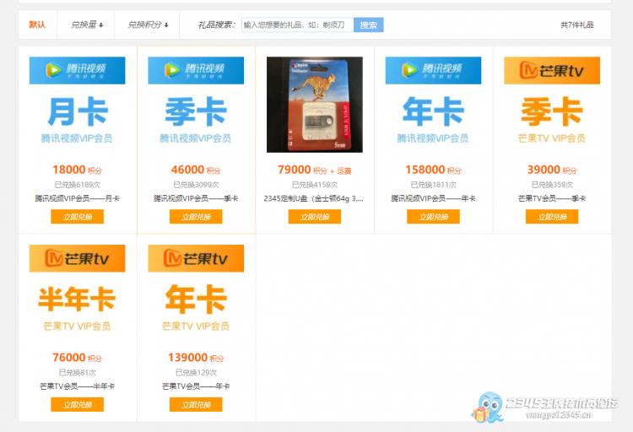This screenshot has height=432, width=633.
Task: Open title link 2345定制U盘
Action: click(x=314, y=198)
